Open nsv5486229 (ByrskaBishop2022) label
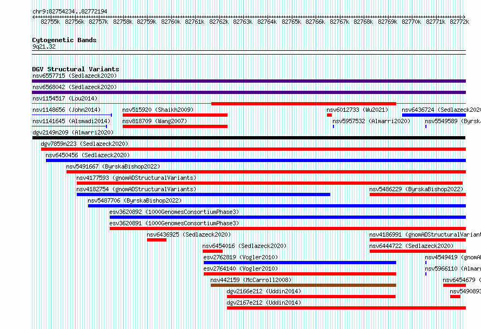This screenshot has width=481, height=329. click(x=416, y=189)
